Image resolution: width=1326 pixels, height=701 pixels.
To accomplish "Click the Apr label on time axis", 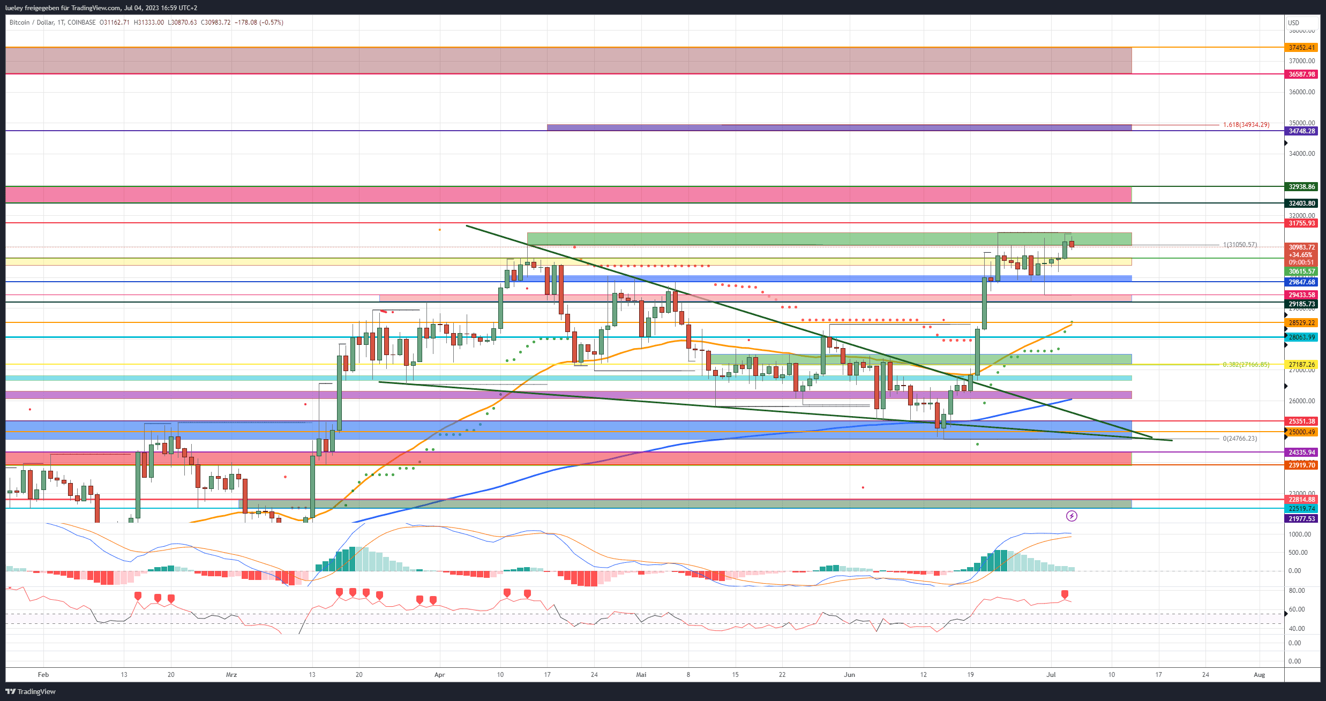I will pos(440,675).
